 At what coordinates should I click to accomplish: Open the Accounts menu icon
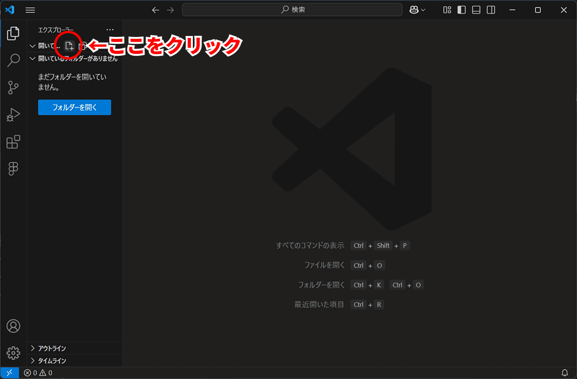[x=13, y=326]
